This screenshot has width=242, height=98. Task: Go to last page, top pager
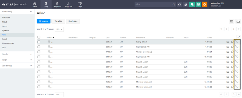239,29
